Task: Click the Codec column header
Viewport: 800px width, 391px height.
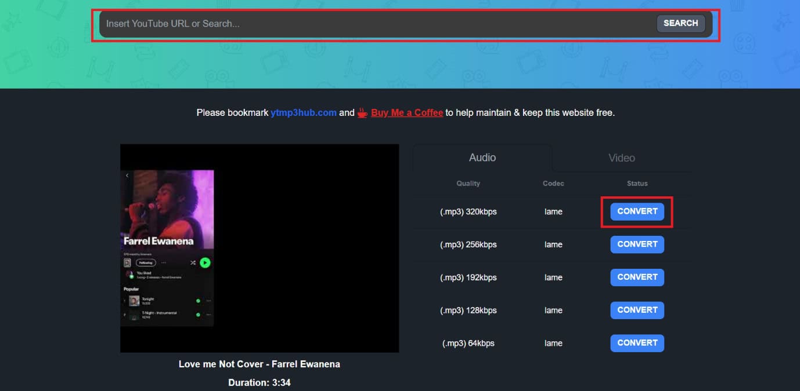Action: [553, 183]
